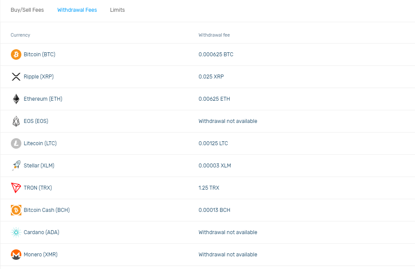The width and height of the screenshot is (415, 269).
Task: Select the Litecoin (LTC) currency name
Action: pyautogui.click(x=40, y=143)
